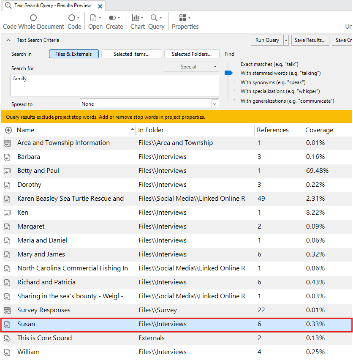The width and height of the screenshot is (353, 360).
Task: Select With specializations find option
Action: [280, 91]
